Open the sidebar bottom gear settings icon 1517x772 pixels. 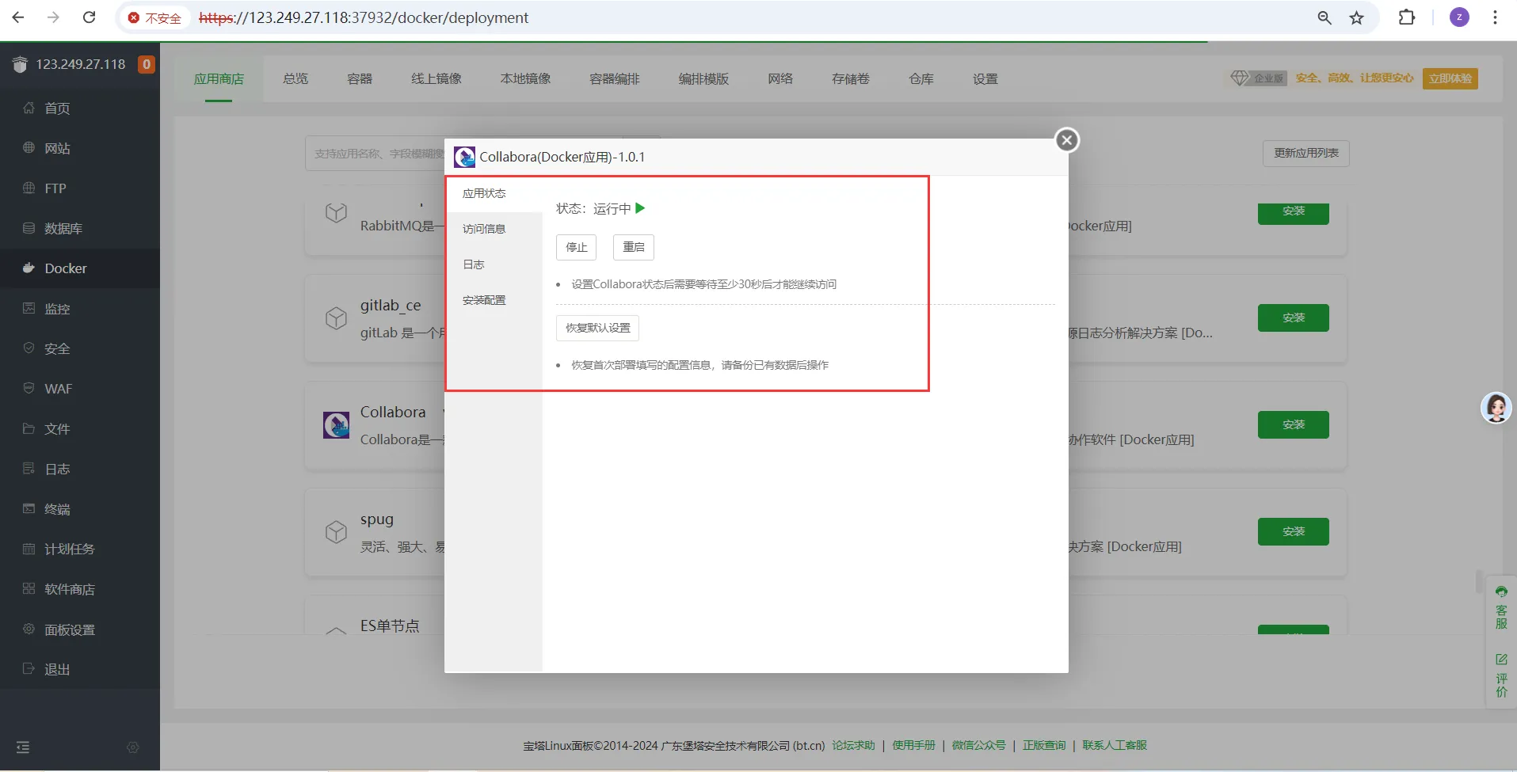tap(133, 747)
